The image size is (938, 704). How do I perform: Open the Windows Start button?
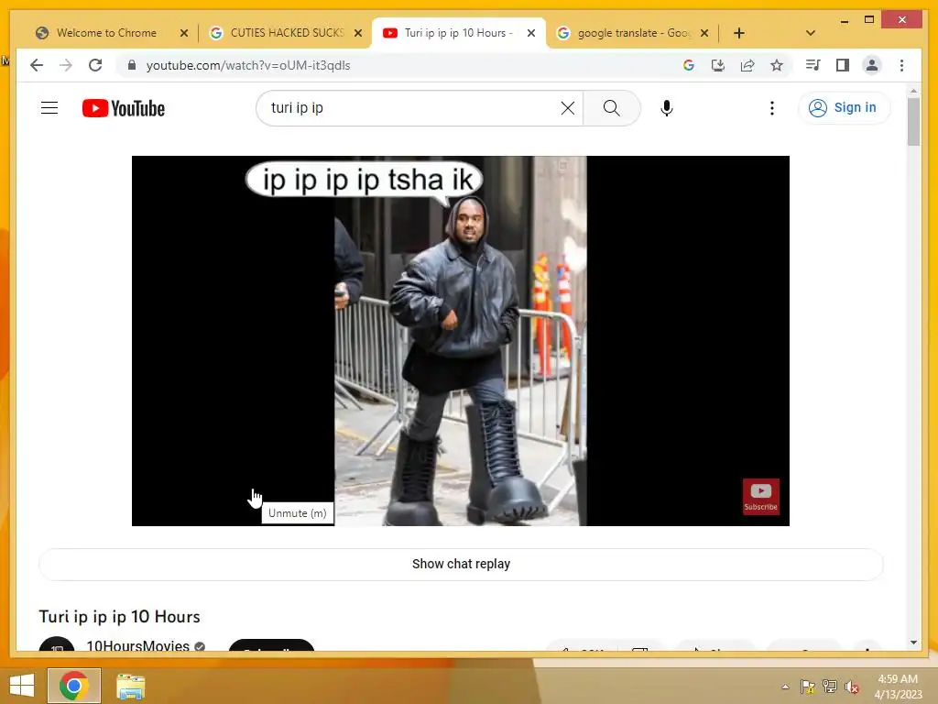[x=22, y=686]
